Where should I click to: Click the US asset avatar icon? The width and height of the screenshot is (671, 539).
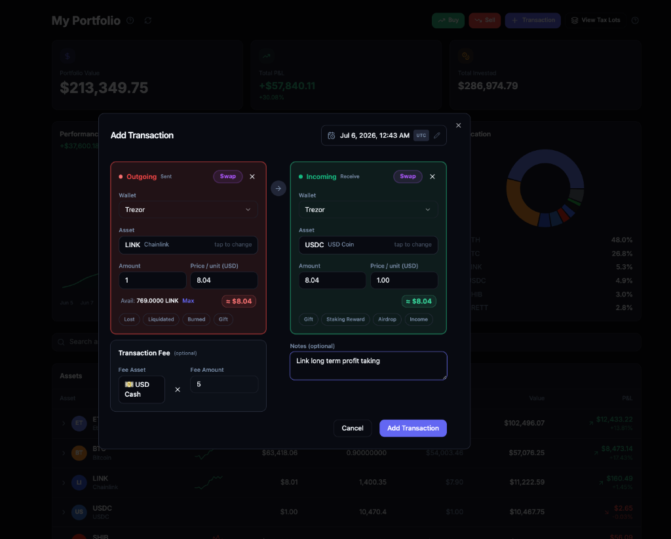click(79, 512)
